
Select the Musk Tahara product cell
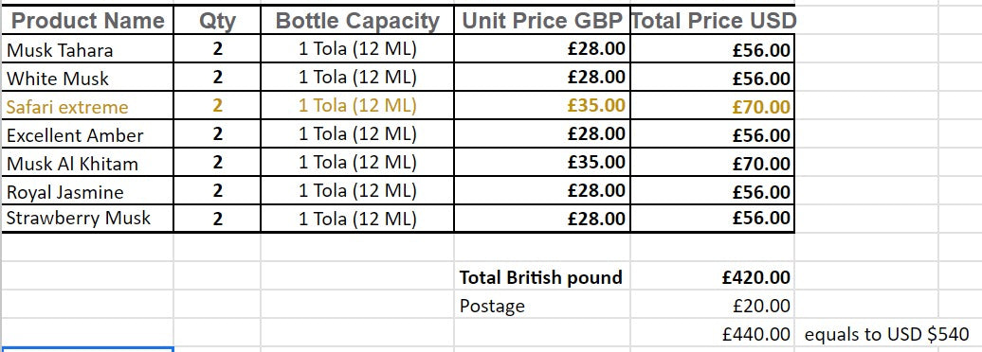87,49
